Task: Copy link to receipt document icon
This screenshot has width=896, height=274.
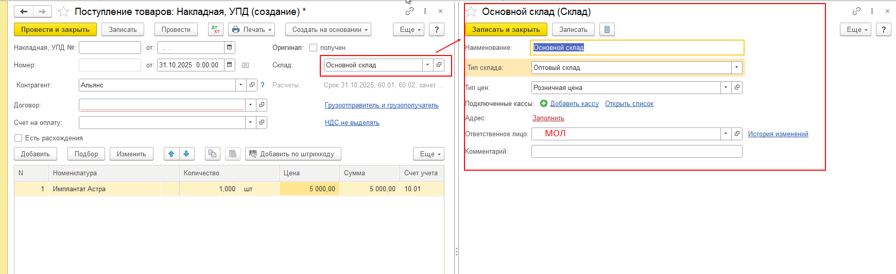Action: pyautogui.click(x=409, y=11)
